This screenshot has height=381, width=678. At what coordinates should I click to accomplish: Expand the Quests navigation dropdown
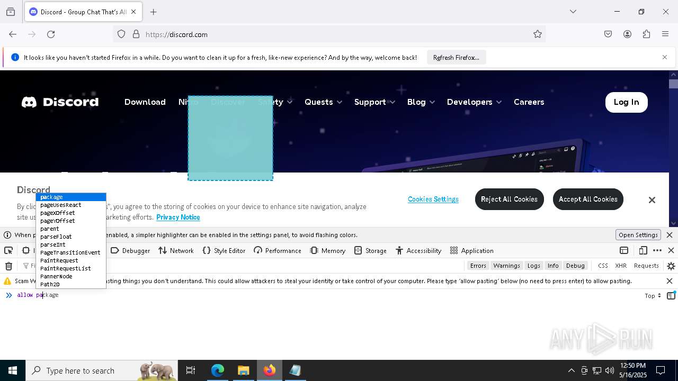coord(323,102)
